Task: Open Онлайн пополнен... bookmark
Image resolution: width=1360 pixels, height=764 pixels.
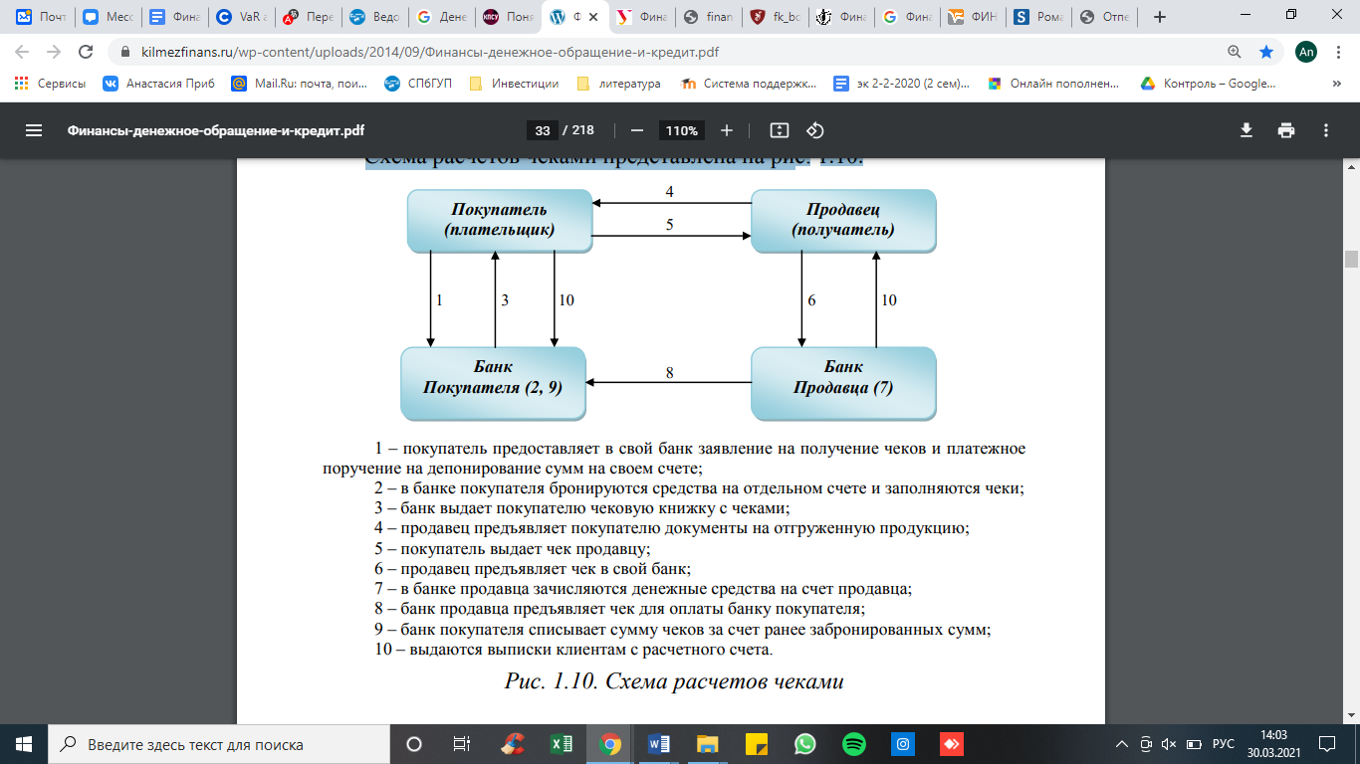Action: click(1054, 84)
